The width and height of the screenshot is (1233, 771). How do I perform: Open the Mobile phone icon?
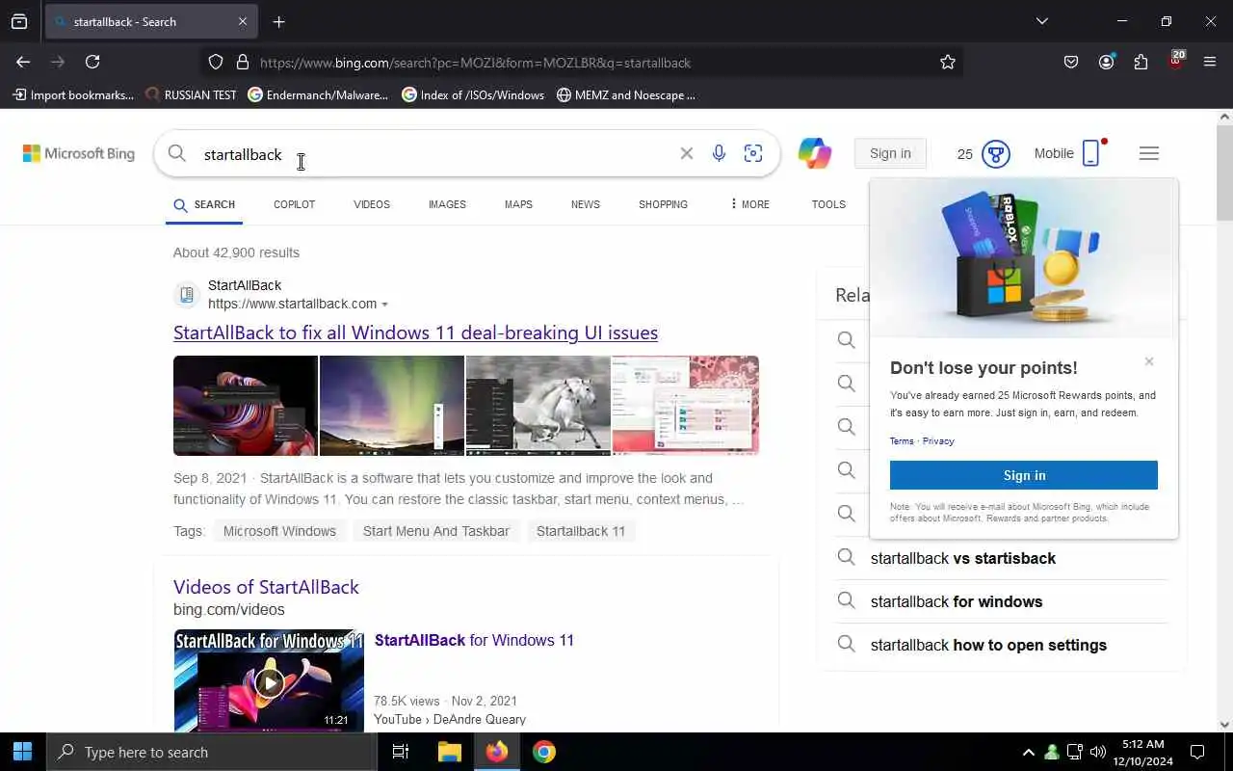click(1090, 153)
